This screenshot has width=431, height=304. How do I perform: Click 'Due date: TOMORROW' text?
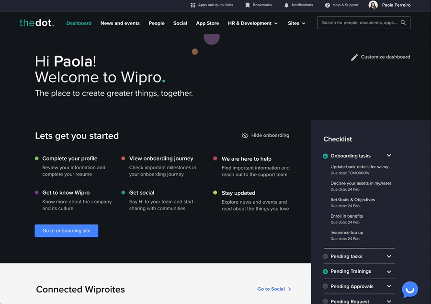[350, 173]
